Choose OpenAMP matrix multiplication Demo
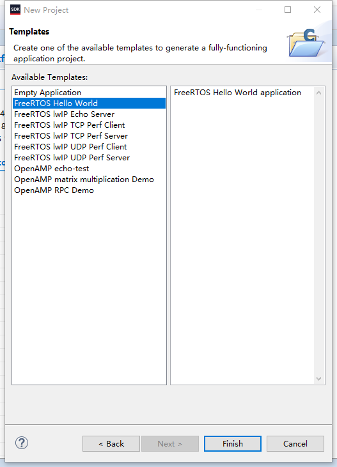The height and width of the screenshot is (467, 337). click(x=89, y=180)
